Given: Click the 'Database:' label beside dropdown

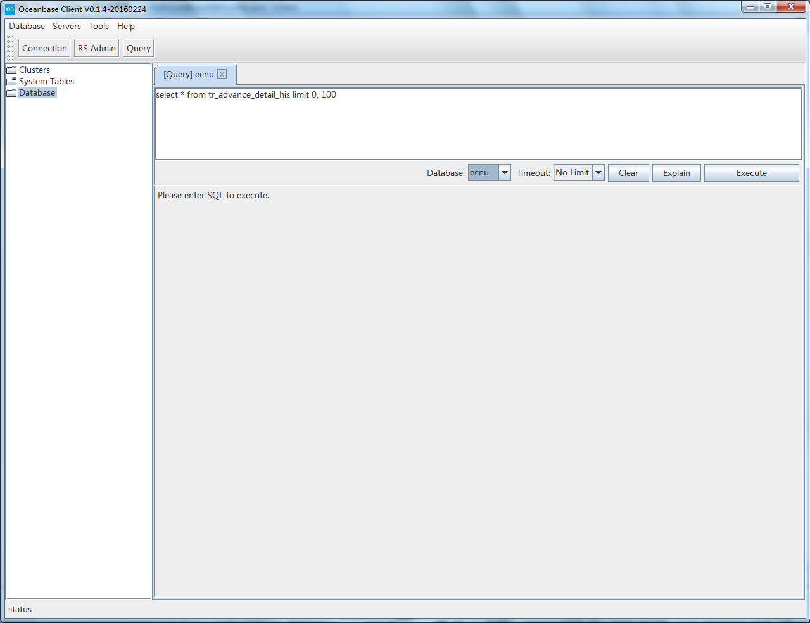Looking at the screenshot, I should point(446,173).
